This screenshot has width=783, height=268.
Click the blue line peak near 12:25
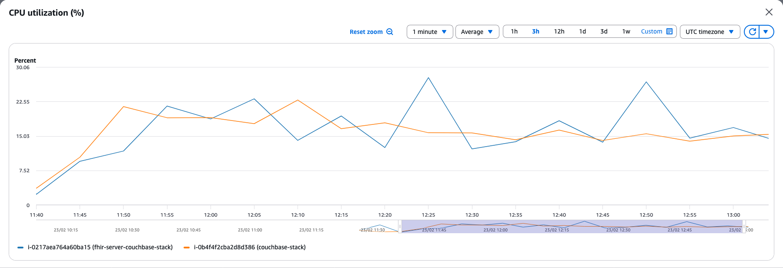[x=428, y=78]
